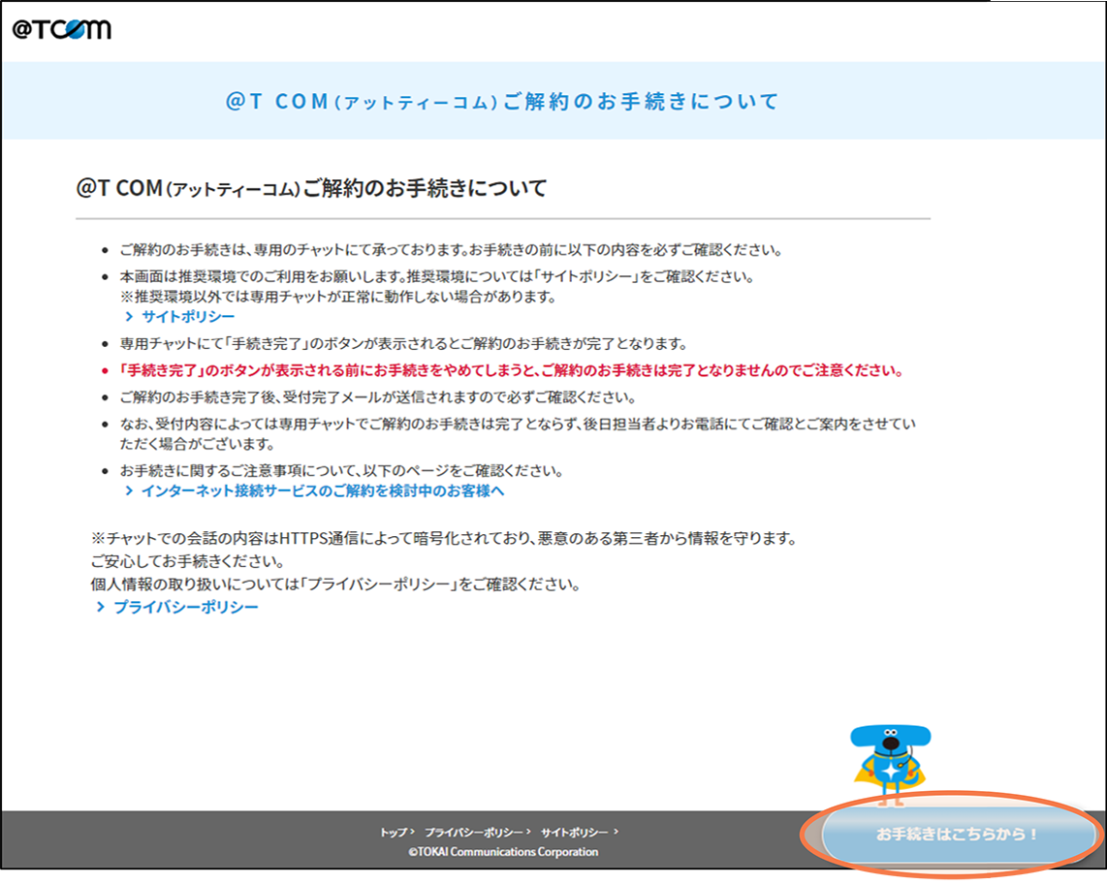Click the bullet about 受付完了メール
Viewport: 1107px width, 885px height.
tap(378, 397)
